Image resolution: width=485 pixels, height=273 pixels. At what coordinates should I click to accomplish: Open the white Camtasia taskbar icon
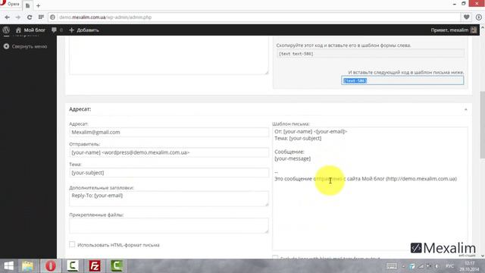(x=73, y=266)
